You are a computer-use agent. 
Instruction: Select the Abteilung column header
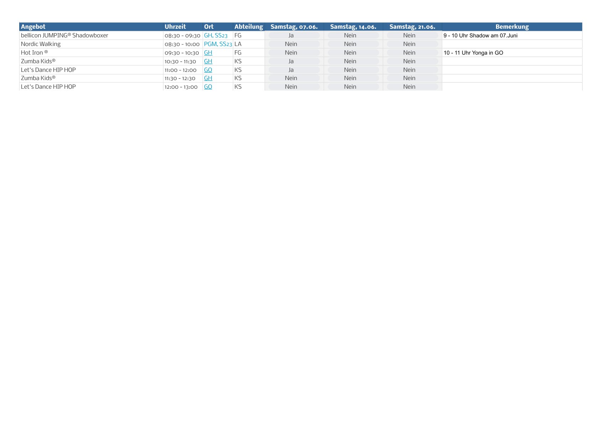coord(249,27)
